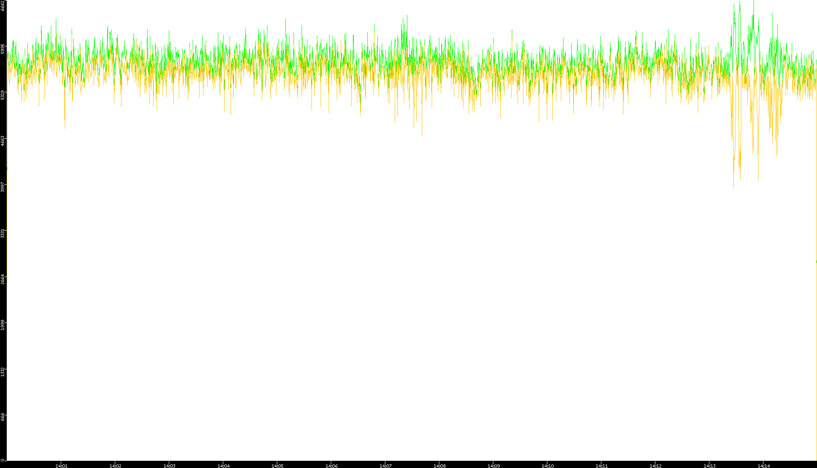Choose the 1998 vertical axis value
This screenshot has height=468, width=817.
[3, 325]
